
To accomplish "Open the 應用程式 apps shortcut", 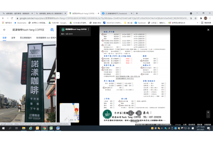I will point(7,23).
